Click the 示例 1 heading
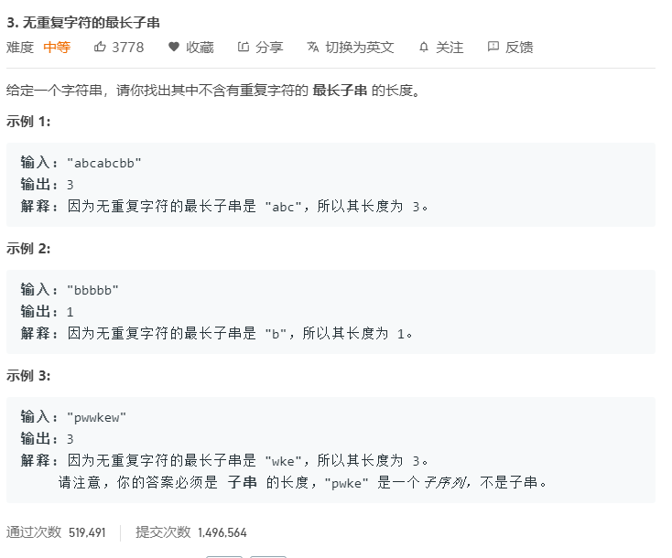 pos(28,122)
